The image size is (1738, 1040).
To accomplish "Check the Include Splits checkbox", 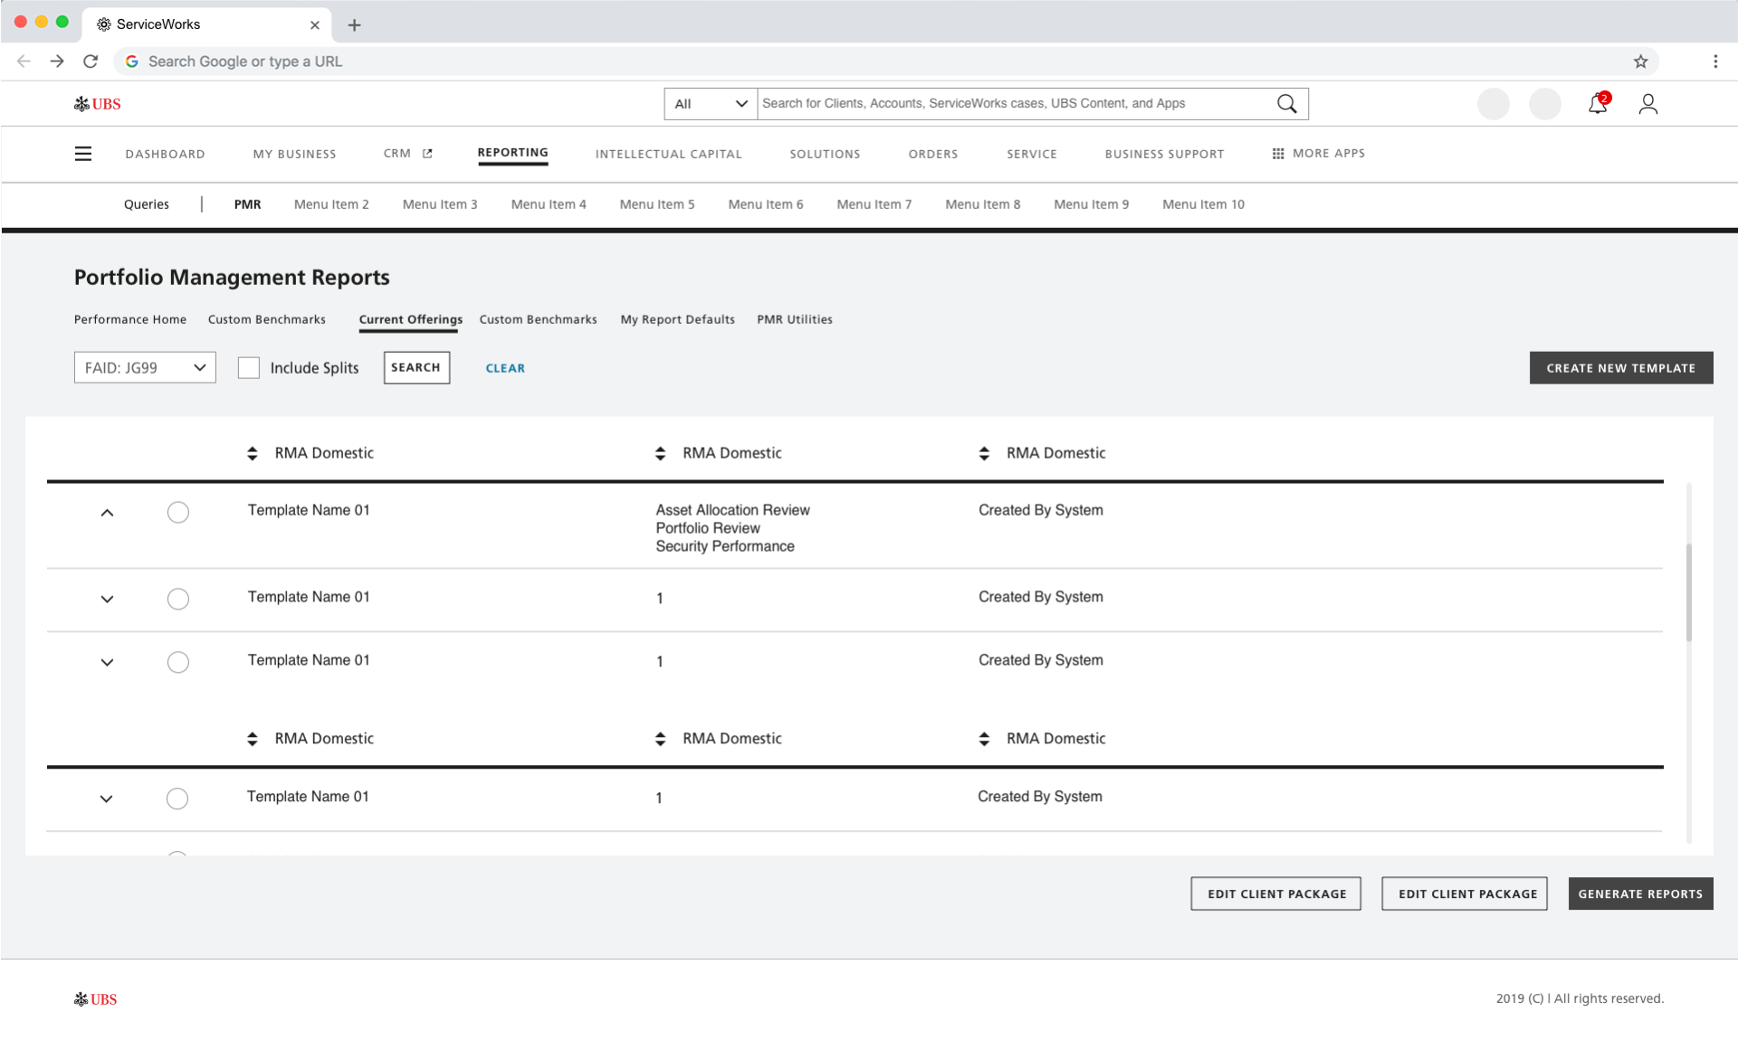I will point(249,368).
